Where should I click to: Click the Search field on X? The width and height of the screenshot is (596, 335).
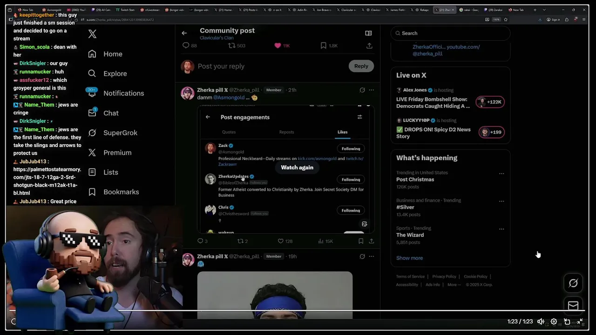pos(450,33)
